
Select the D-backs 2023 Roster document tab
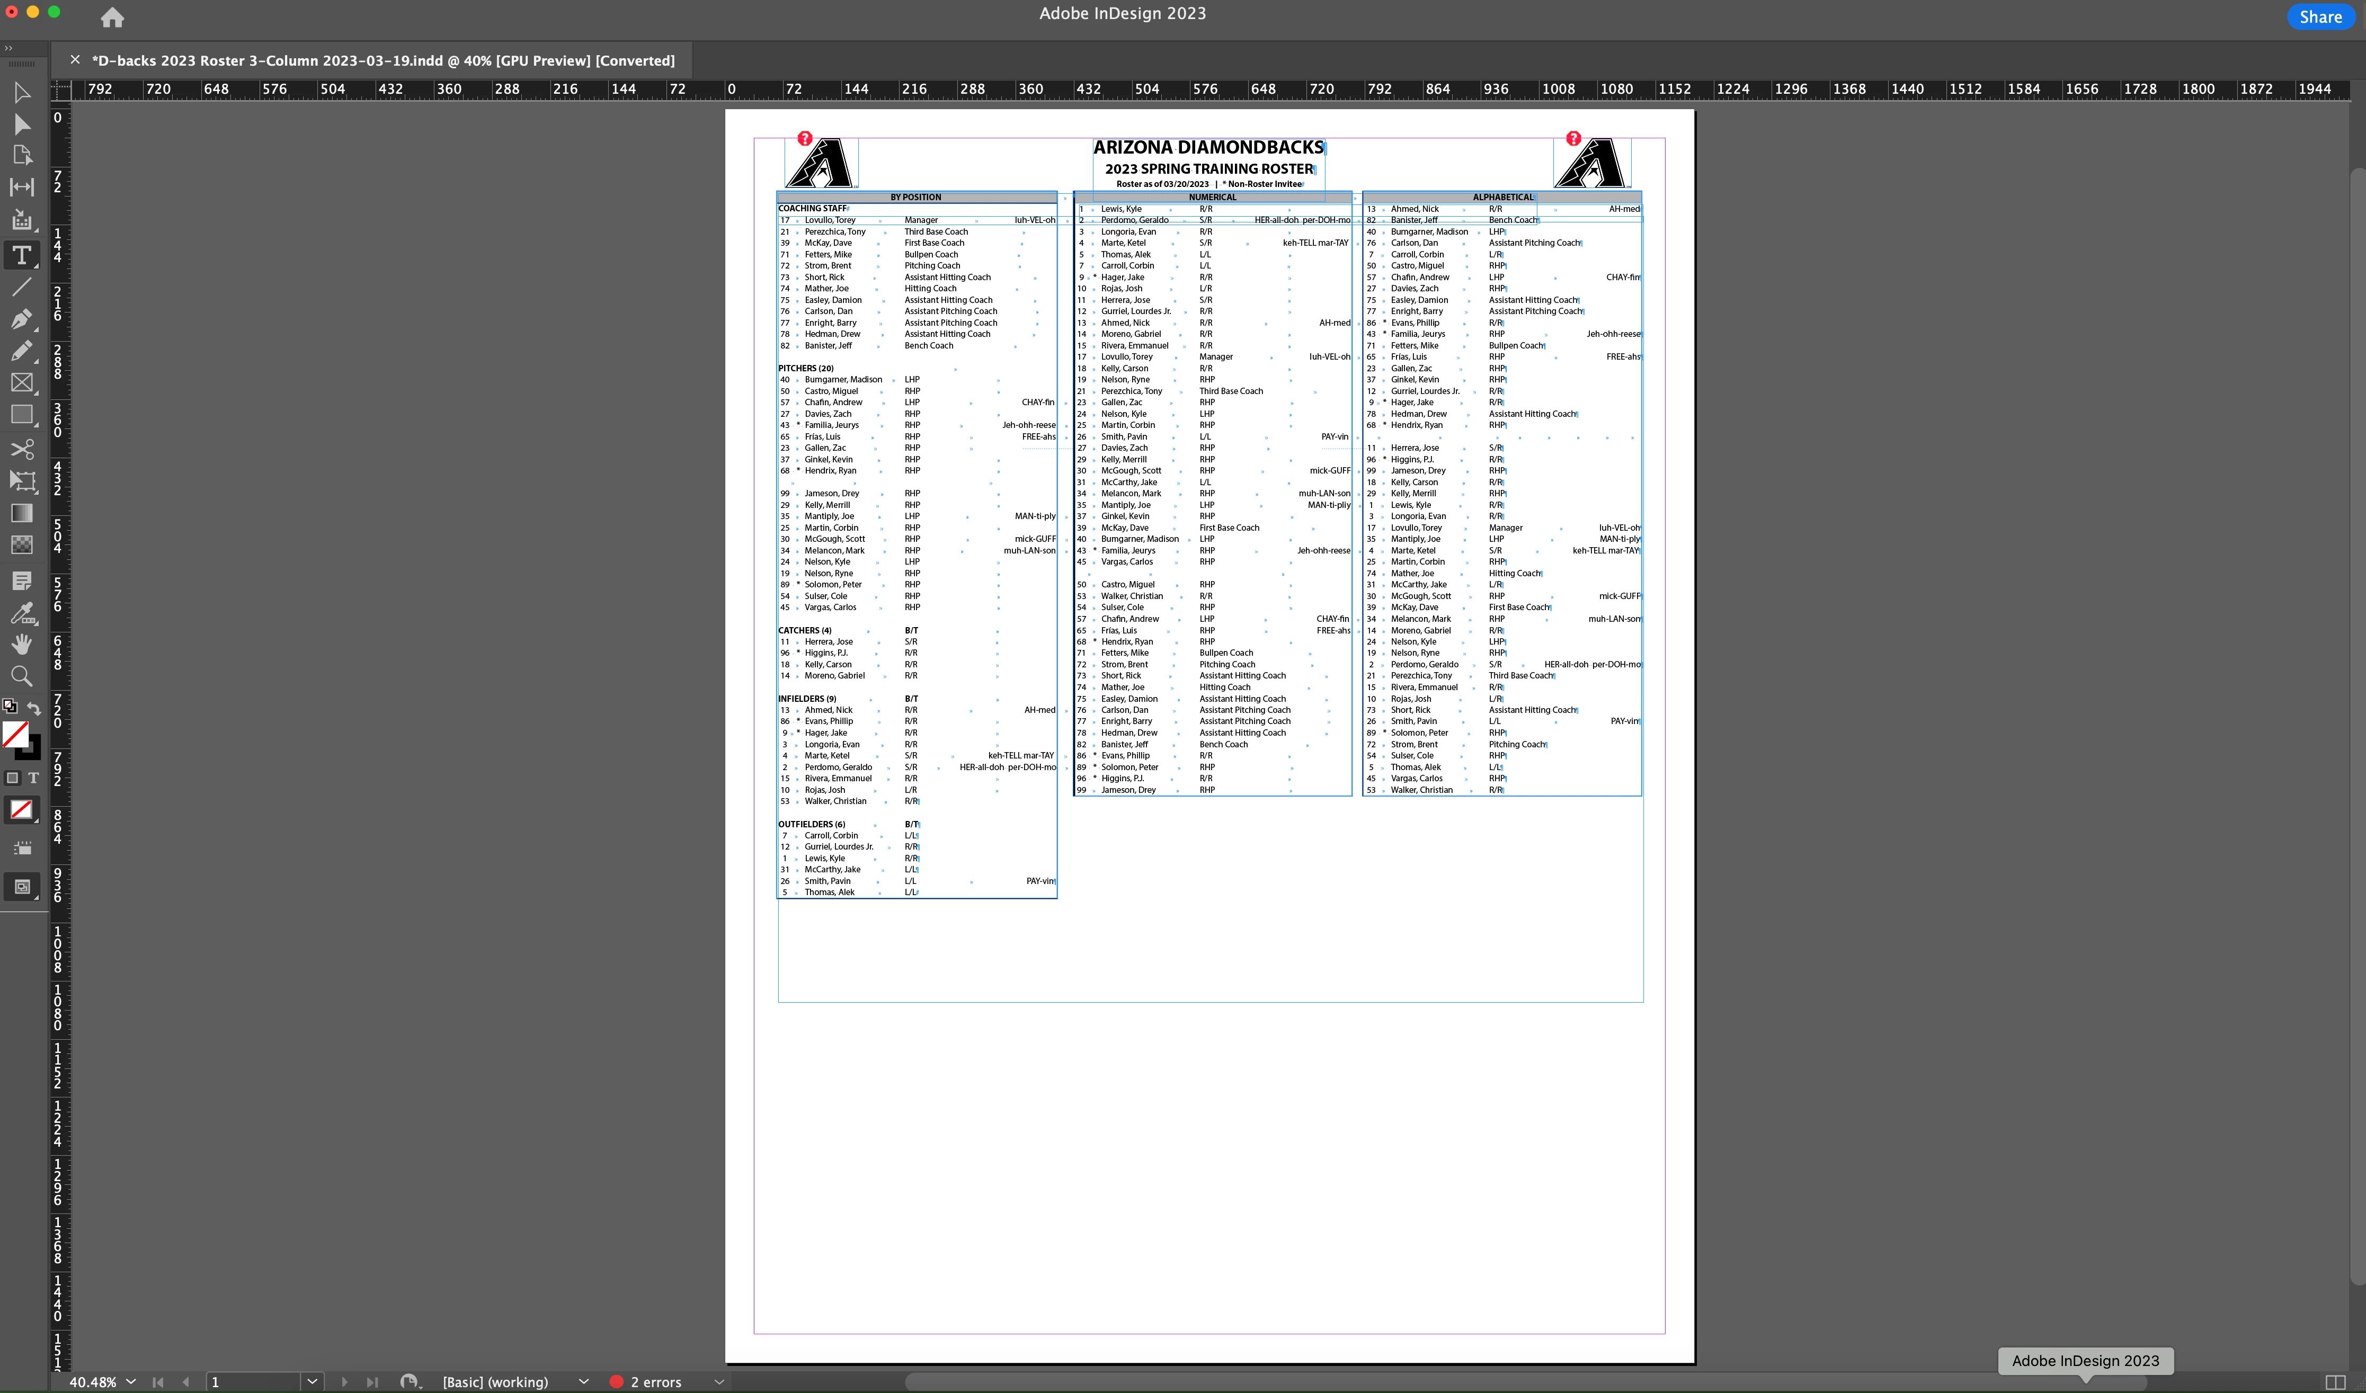click(383, 60)
